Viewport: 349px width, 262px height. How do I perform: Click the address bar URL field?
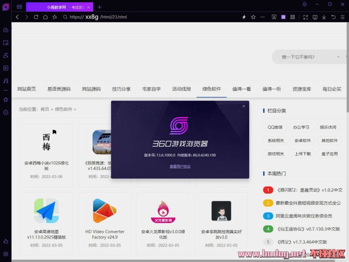pyautogui.click(x=151, y=17)
